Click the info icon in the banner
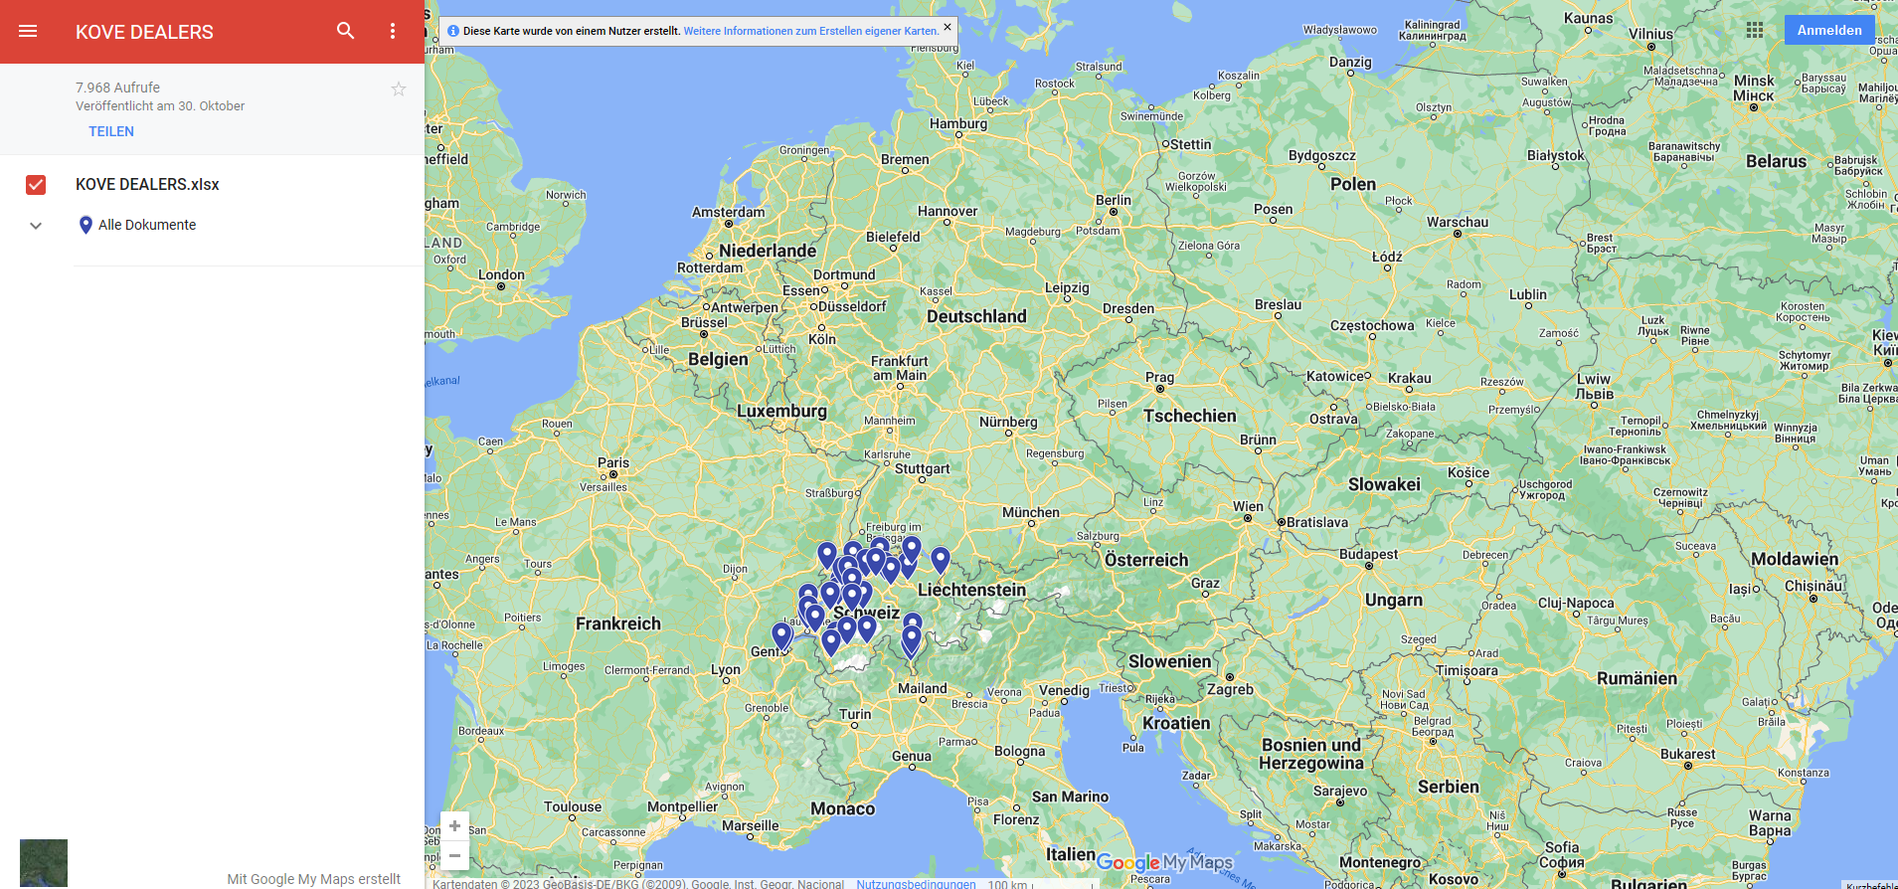 point(453,31)
